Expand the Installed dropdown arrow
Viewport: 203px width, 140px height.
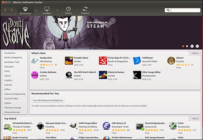point(57,10)
